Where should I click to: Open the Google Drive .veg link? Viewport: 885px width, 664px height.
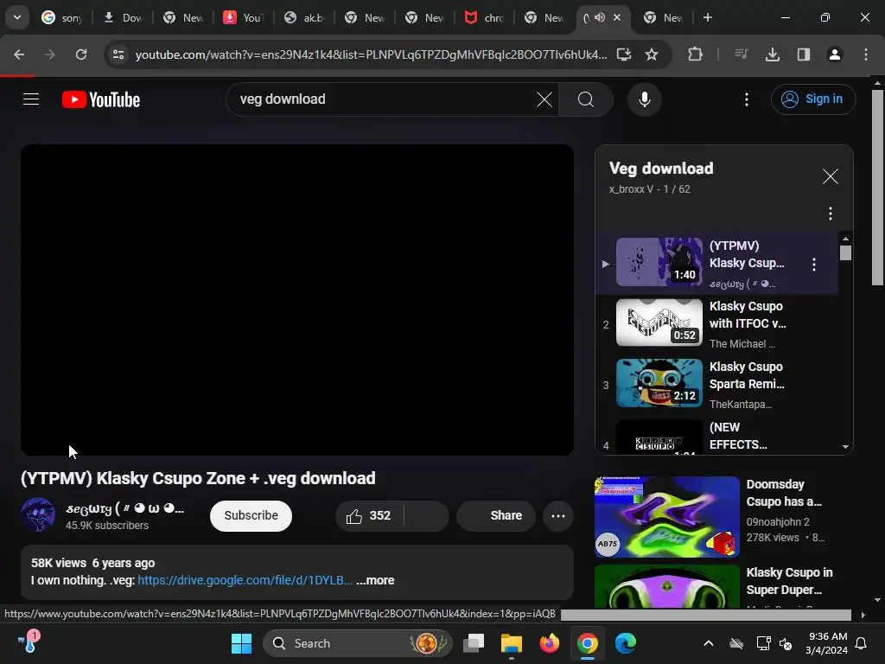[x=245, y=580]
